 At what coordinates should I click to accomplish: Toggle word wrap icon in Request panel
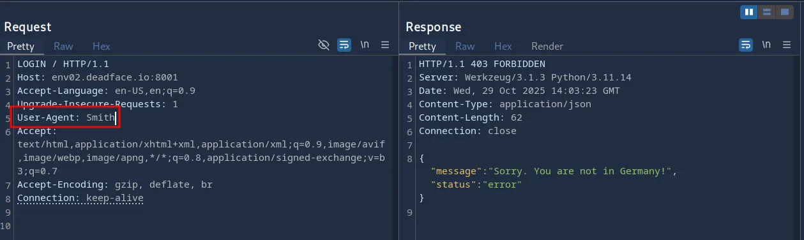[x=344, y=45]
